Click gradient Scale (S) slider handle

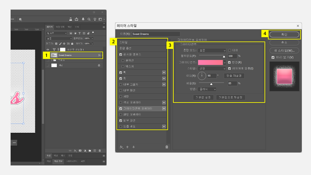tap(211, 84)
